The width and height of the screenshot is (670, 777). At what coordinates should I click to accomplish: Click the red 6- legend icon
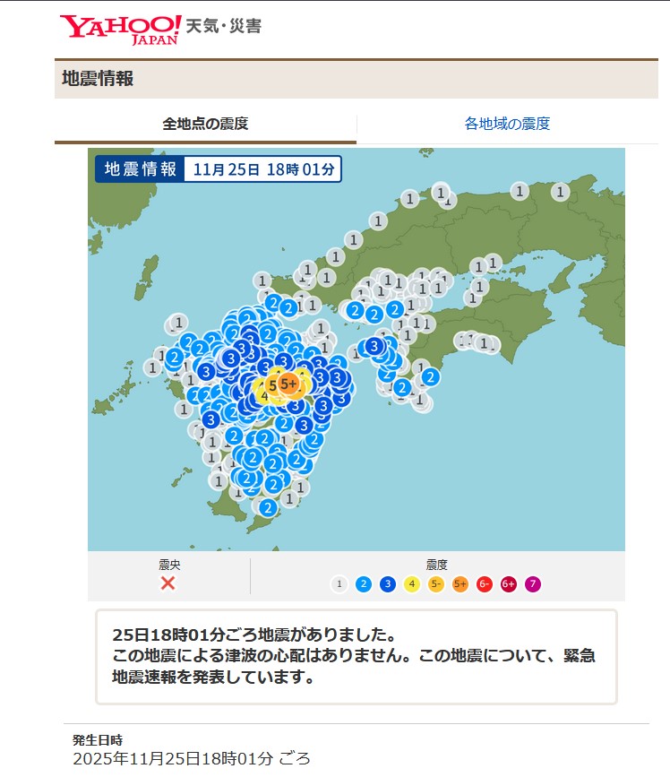coord(484,584)
